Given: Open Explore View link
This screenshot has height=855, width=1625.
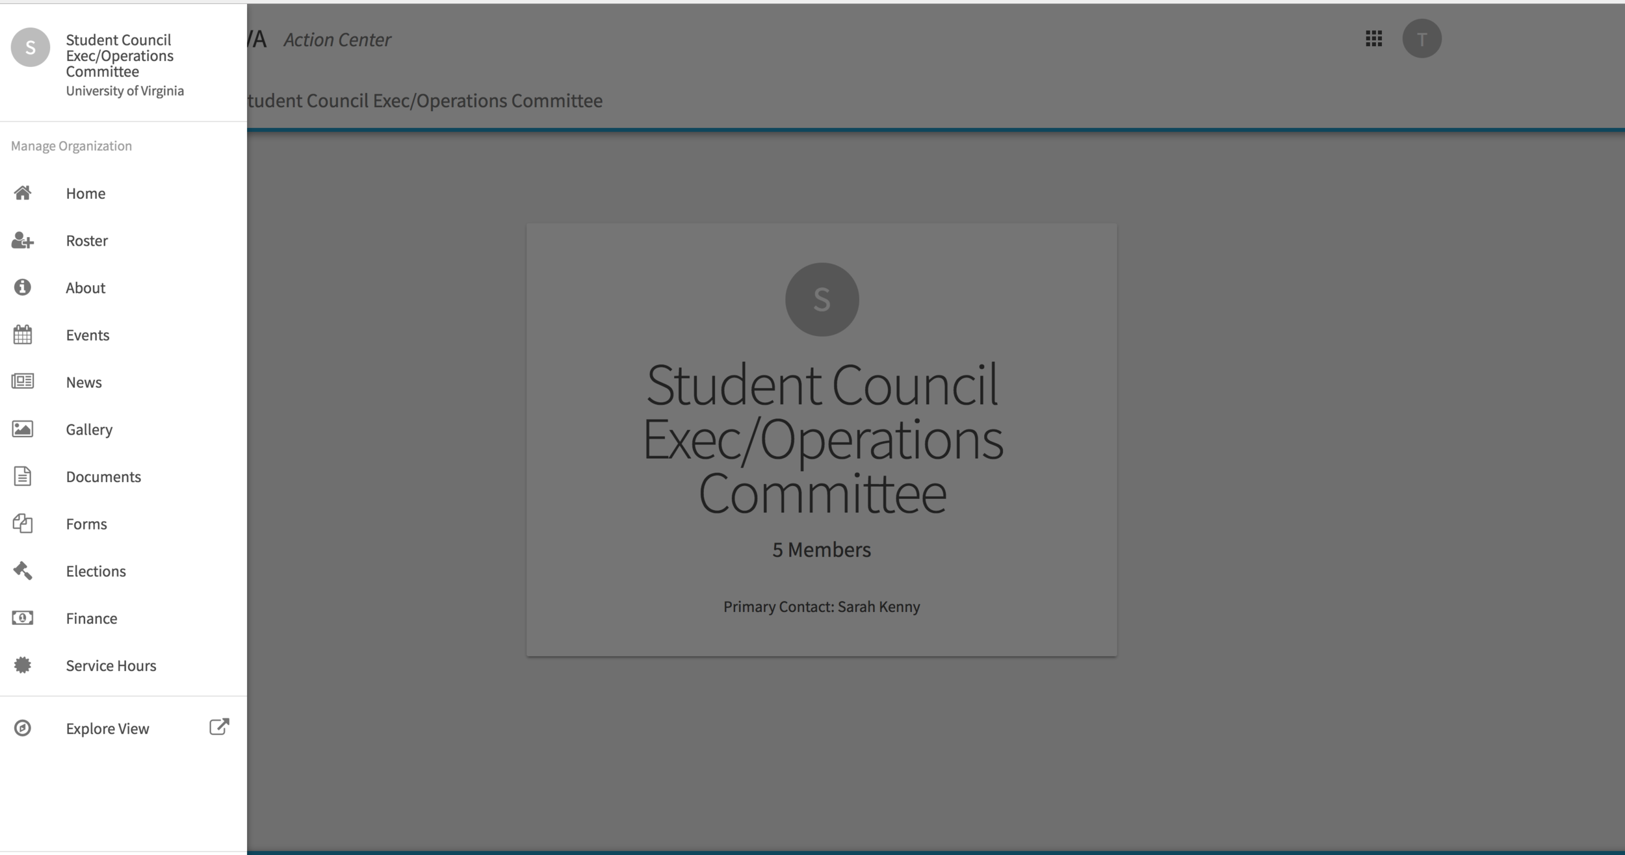Looking at the screenshot, I should [123, 728].
